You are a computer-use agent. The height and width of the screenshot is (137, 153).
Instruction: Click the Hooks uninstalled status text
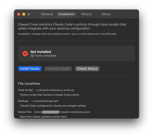click(x=45, y=56)
